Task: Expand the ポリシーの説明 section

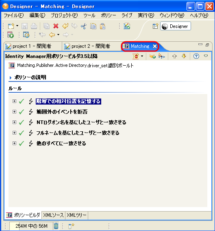Action: tap(11, 77)
